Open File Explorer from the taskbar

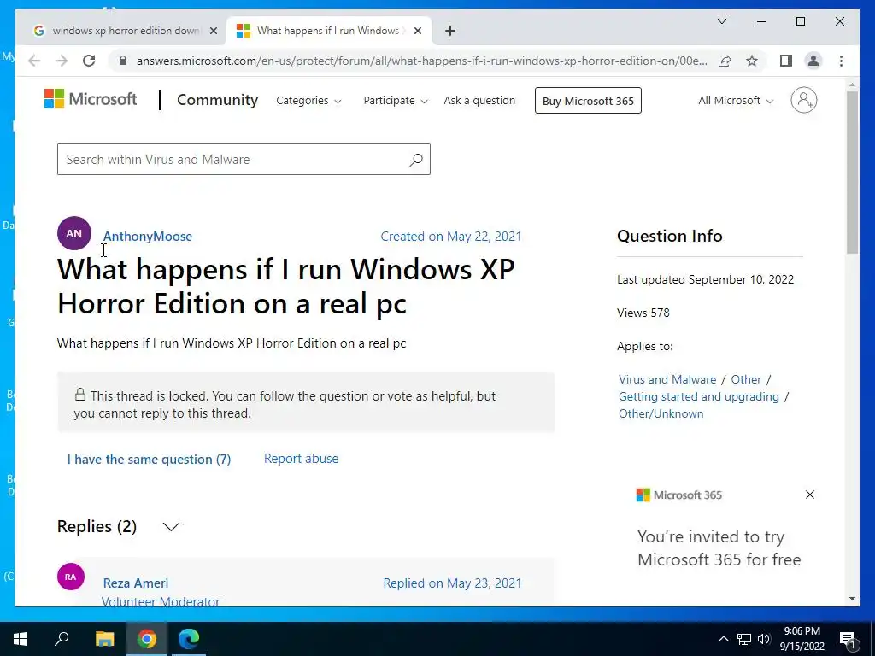104,638
